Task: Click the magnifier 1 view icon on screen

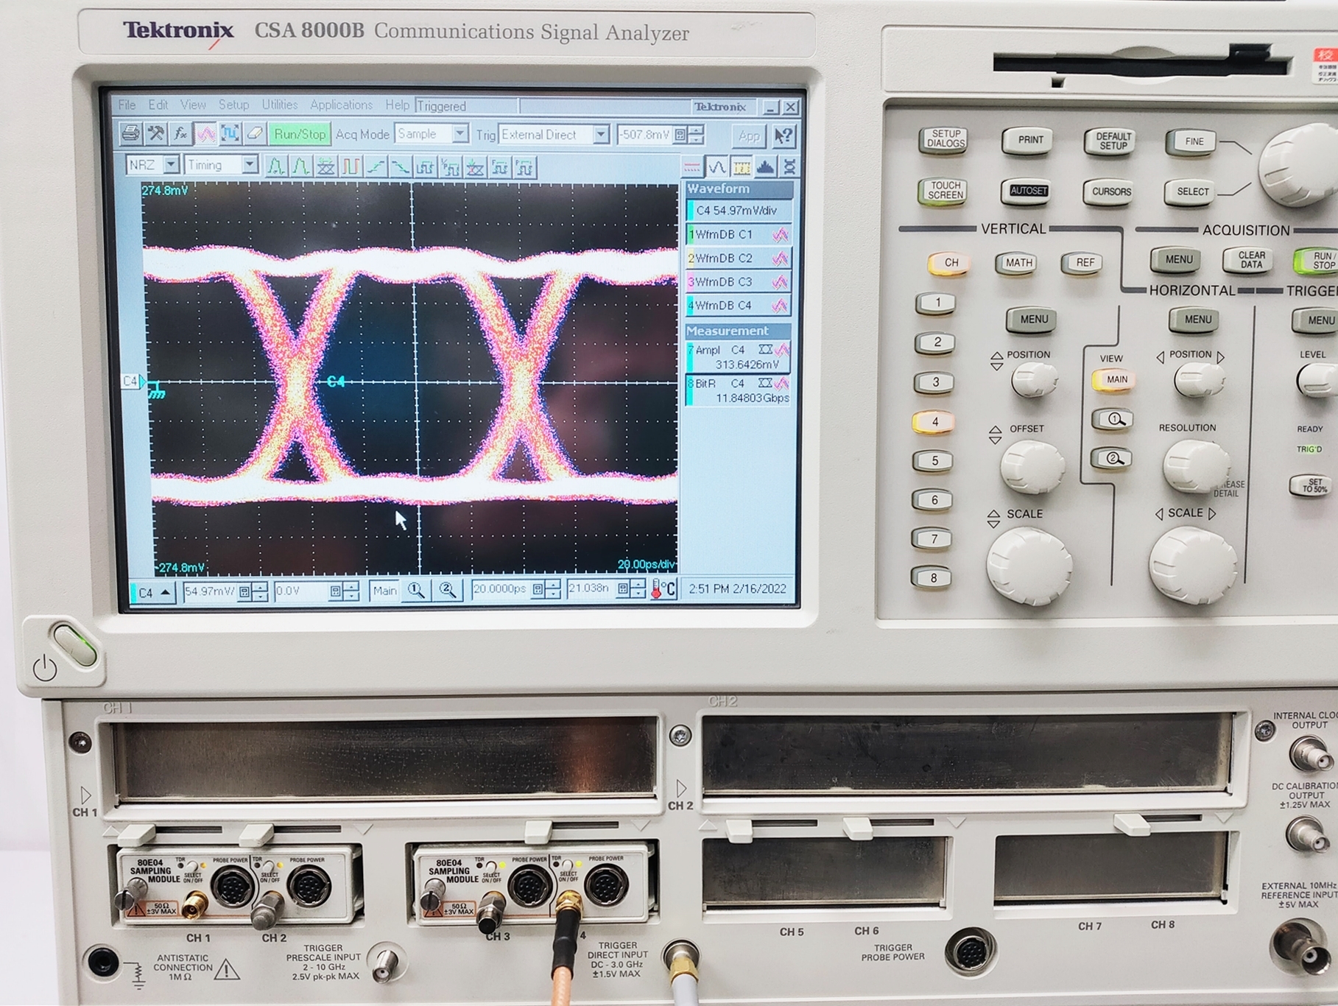Action: 416,591
